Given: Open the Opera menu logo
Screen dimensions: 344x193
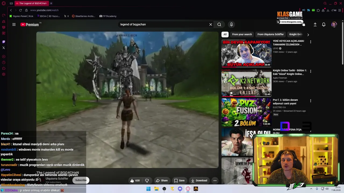Looking at the screenshot, I should (x=4, y=3).
